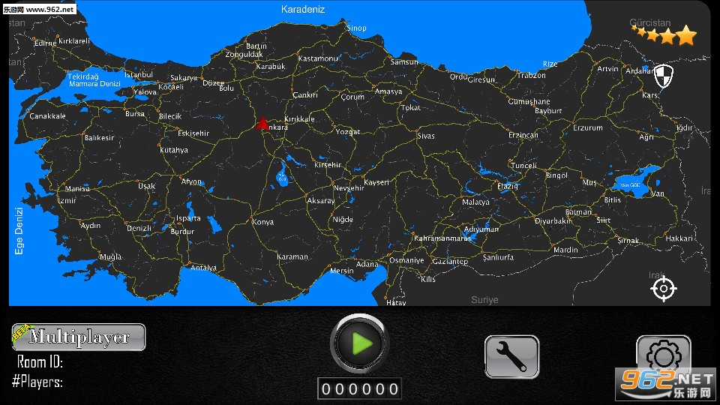Open the wrench repair menu
This screenshot has width=720, height=405.
(x=512, y=357)
